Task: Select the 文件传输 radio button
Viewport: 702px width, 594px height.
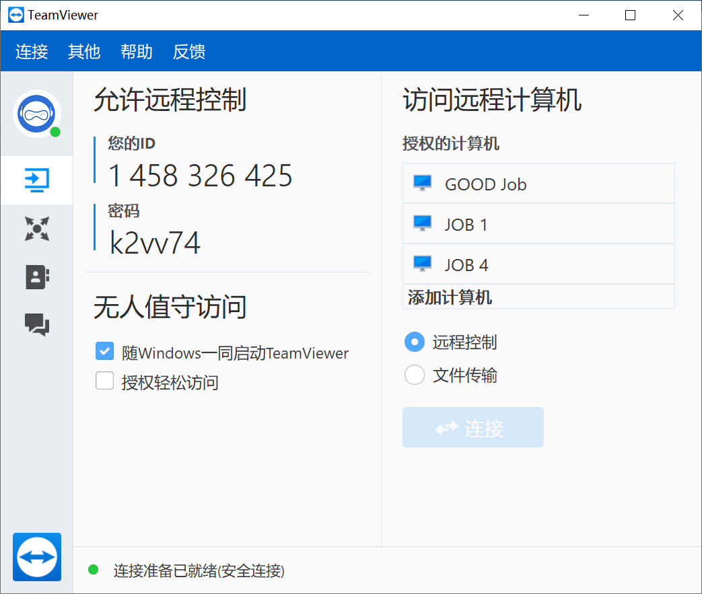Action: [414, 375]
